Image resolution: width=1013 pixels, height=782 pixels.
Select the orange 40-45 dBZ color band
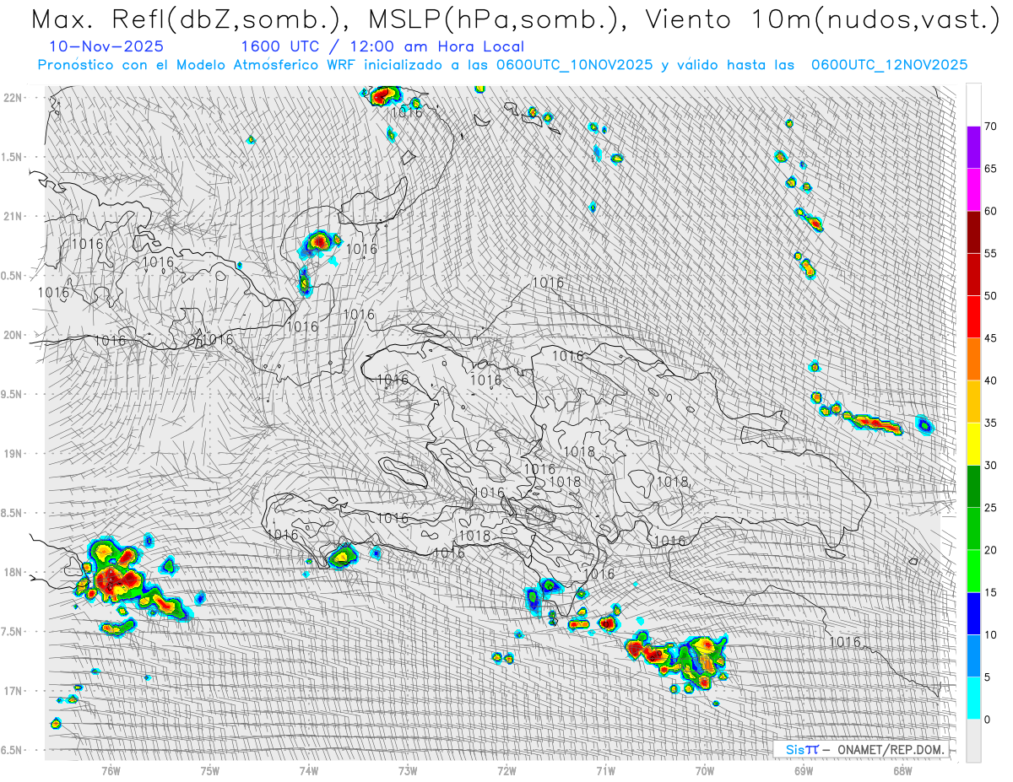(x=973, y=359)
